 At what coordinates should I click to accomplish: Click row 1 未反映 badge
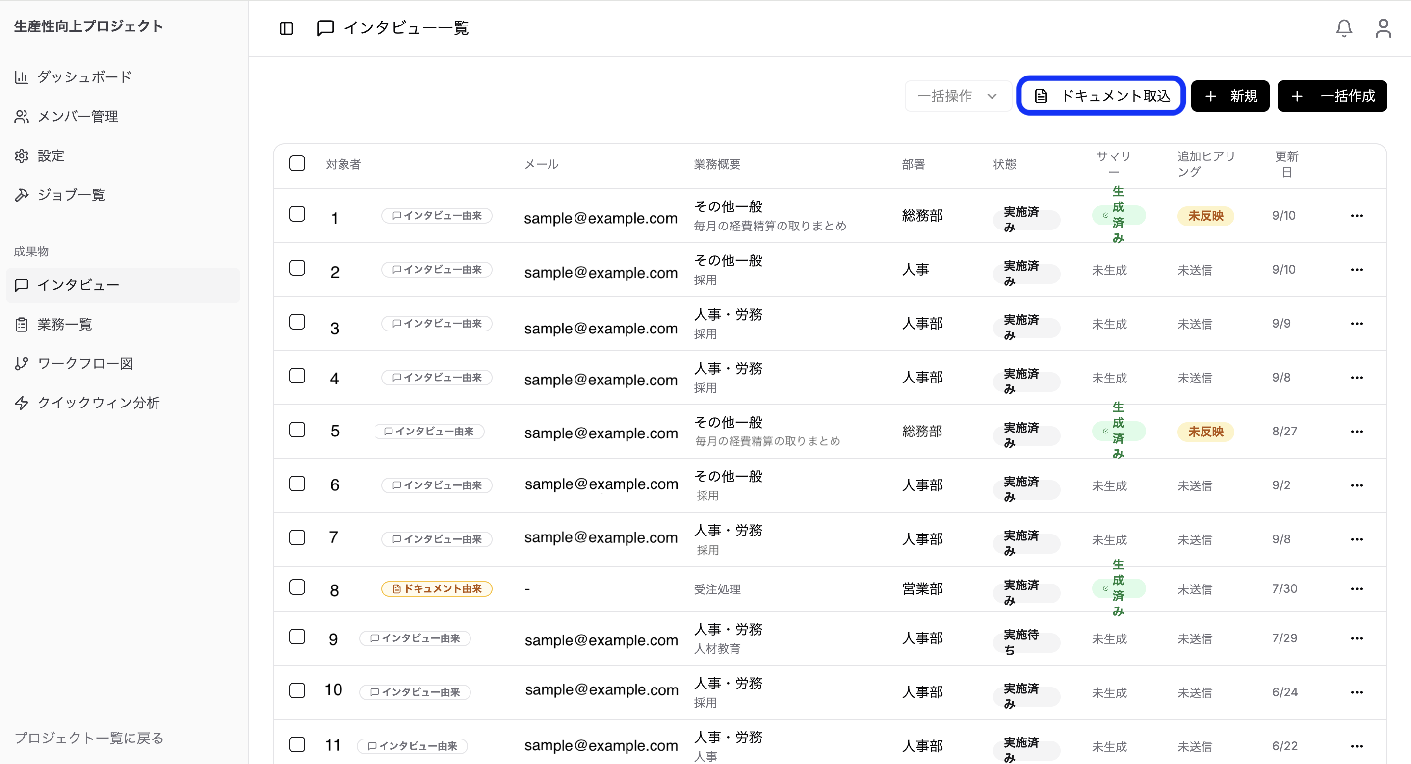click(1205, 216)
